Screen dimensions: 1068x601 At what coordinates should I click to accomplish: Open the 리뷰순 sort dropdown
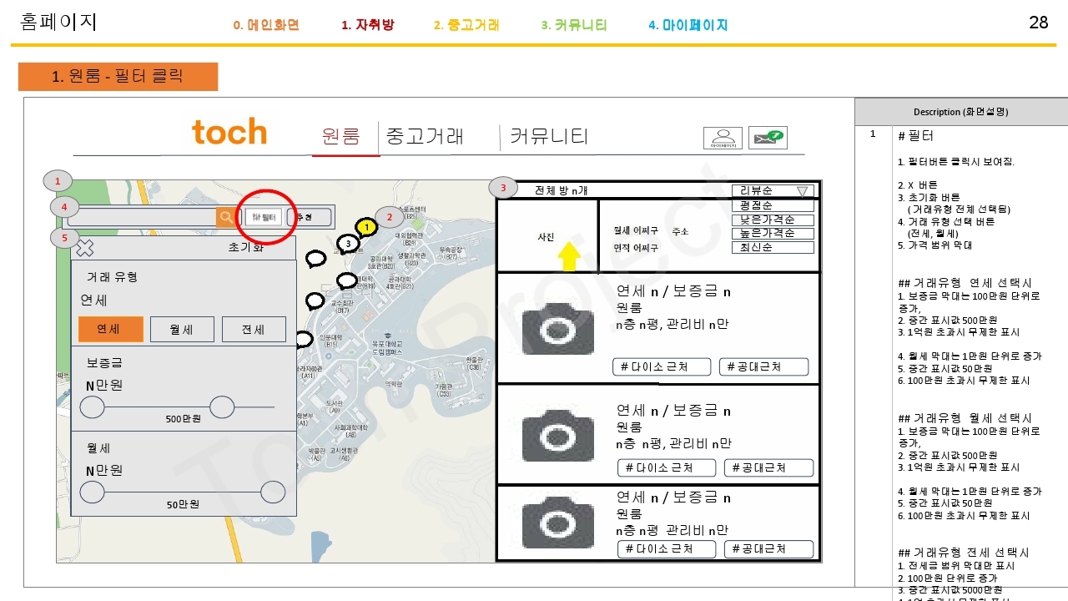coord(773,191)
